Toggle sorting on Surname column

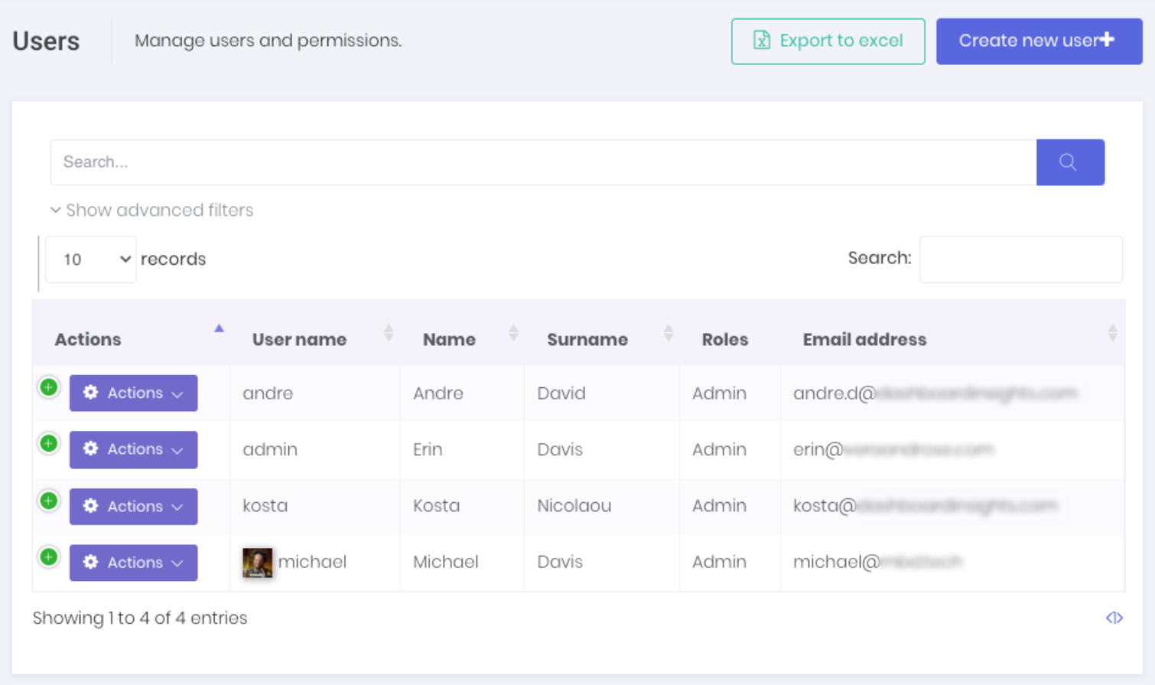coord(669,332)
